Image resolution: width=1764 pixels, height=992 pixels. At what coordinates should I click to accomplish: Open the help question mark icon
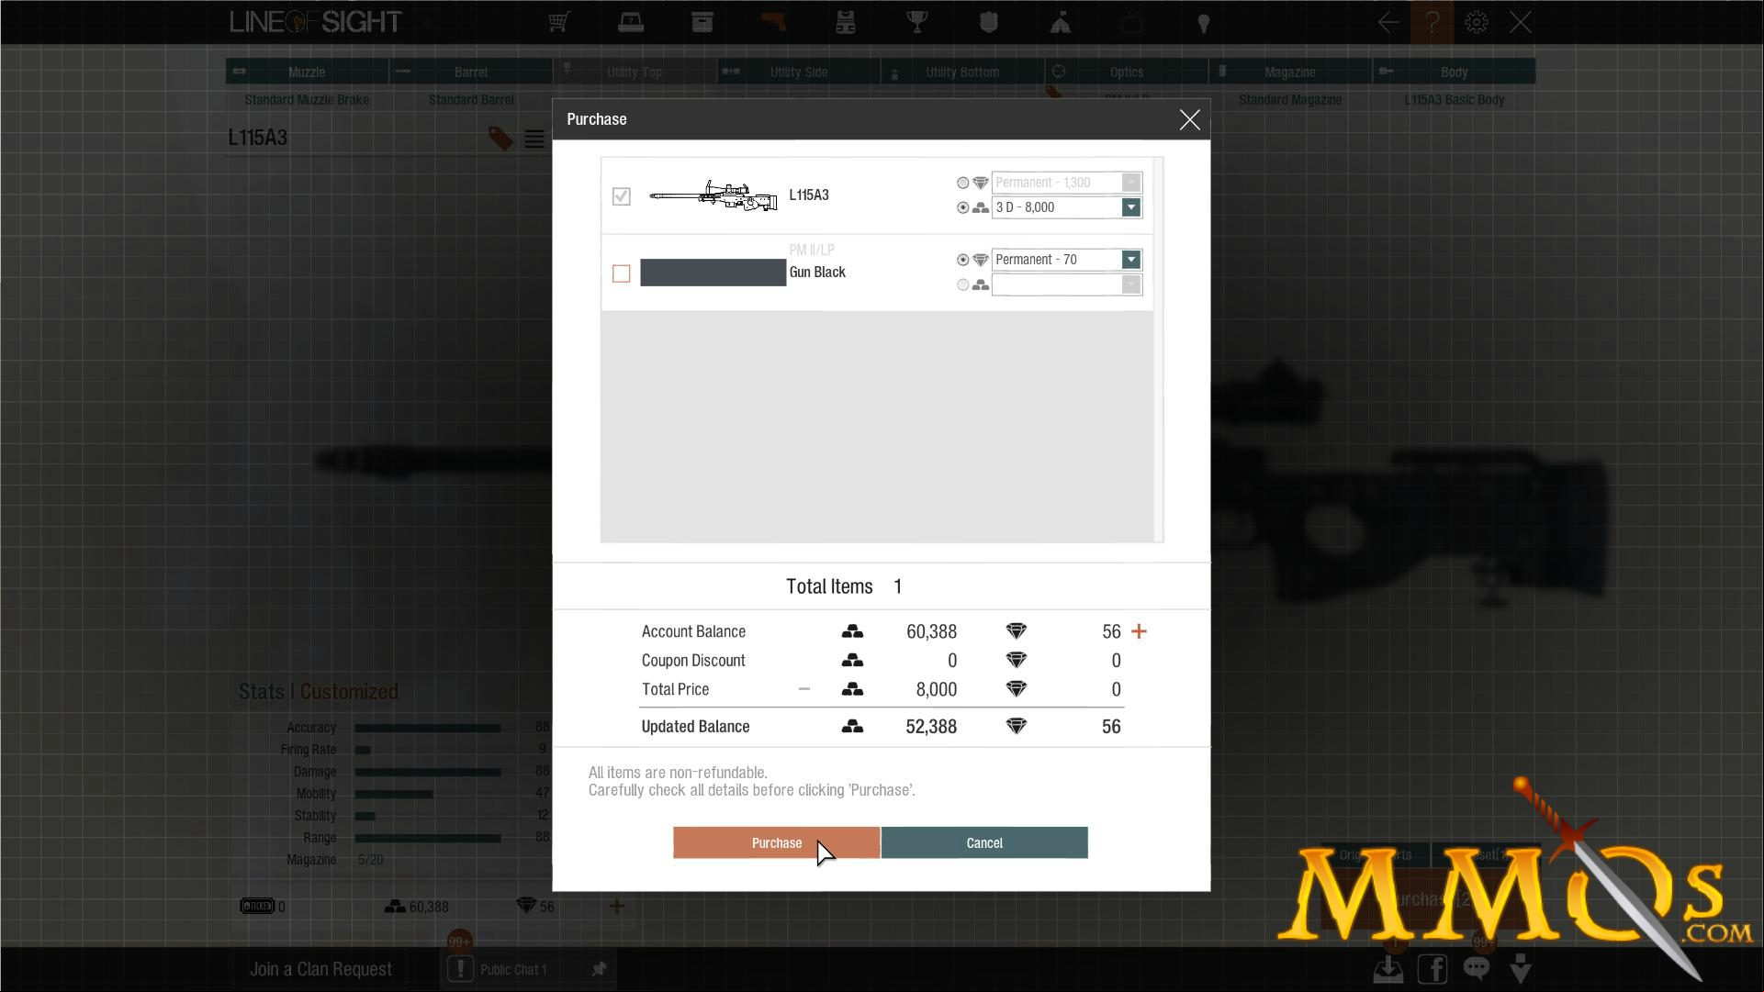point(1432,22)
